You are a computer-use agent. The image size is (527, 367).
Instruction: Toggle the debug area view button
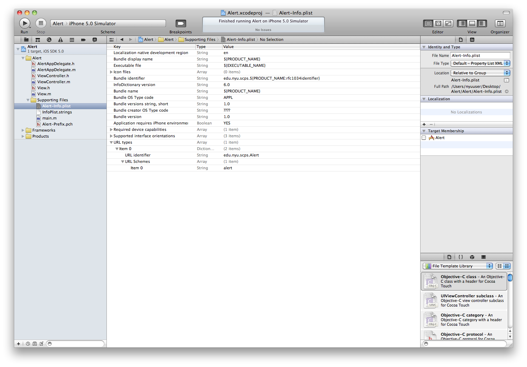[472, 23]
